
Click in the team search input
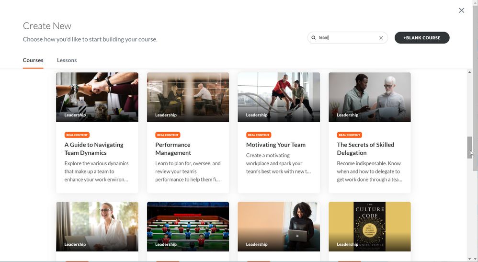point(347,38)
